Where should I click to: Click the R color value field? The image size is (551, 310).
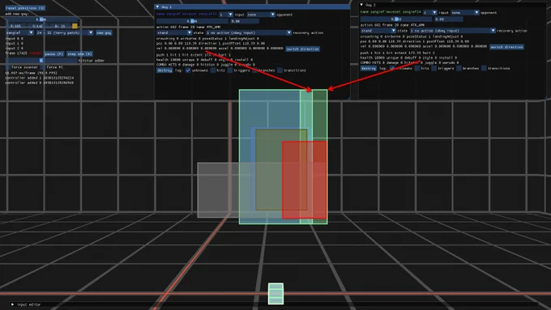pos(15,26)
